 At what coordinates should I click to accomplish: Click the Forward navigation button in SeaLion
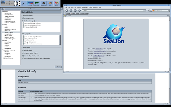click(71, 10)
